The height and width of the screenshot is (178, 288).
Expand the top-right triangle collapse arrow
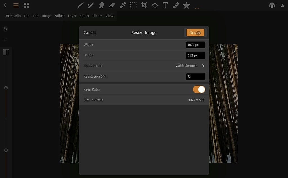(283, 5)
